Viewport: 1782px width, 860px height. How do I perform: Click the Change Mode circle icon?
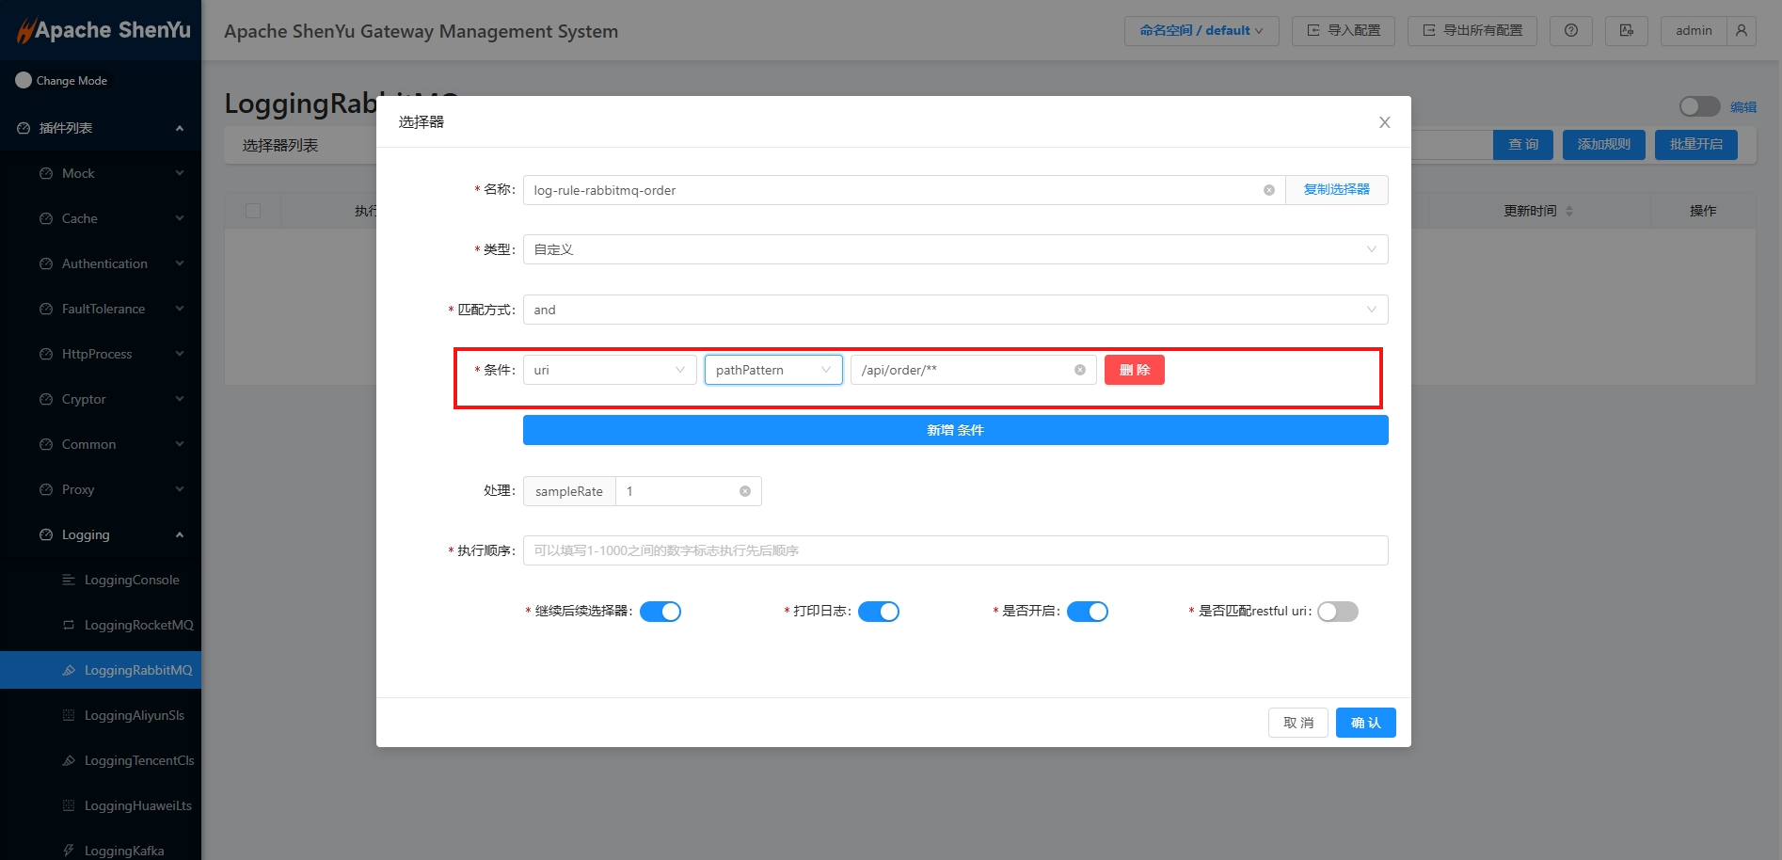[24, 80]
